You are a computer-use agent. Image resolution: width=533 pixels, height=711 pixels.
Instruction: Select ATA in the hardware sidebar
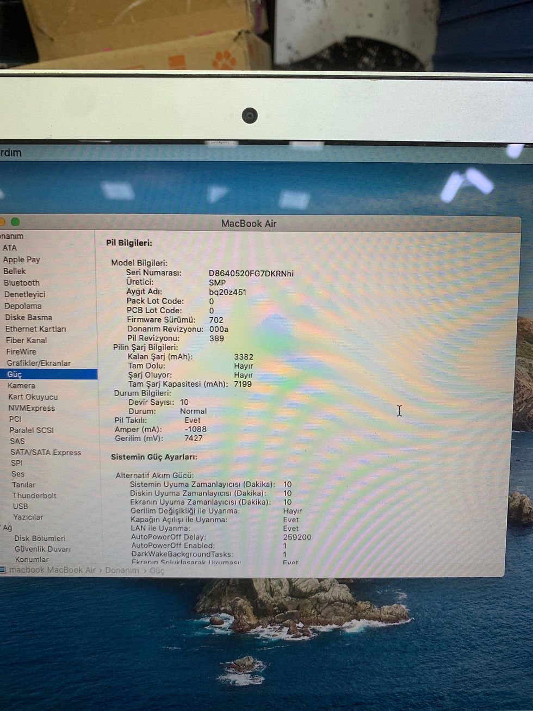click(x=9, y=248)
